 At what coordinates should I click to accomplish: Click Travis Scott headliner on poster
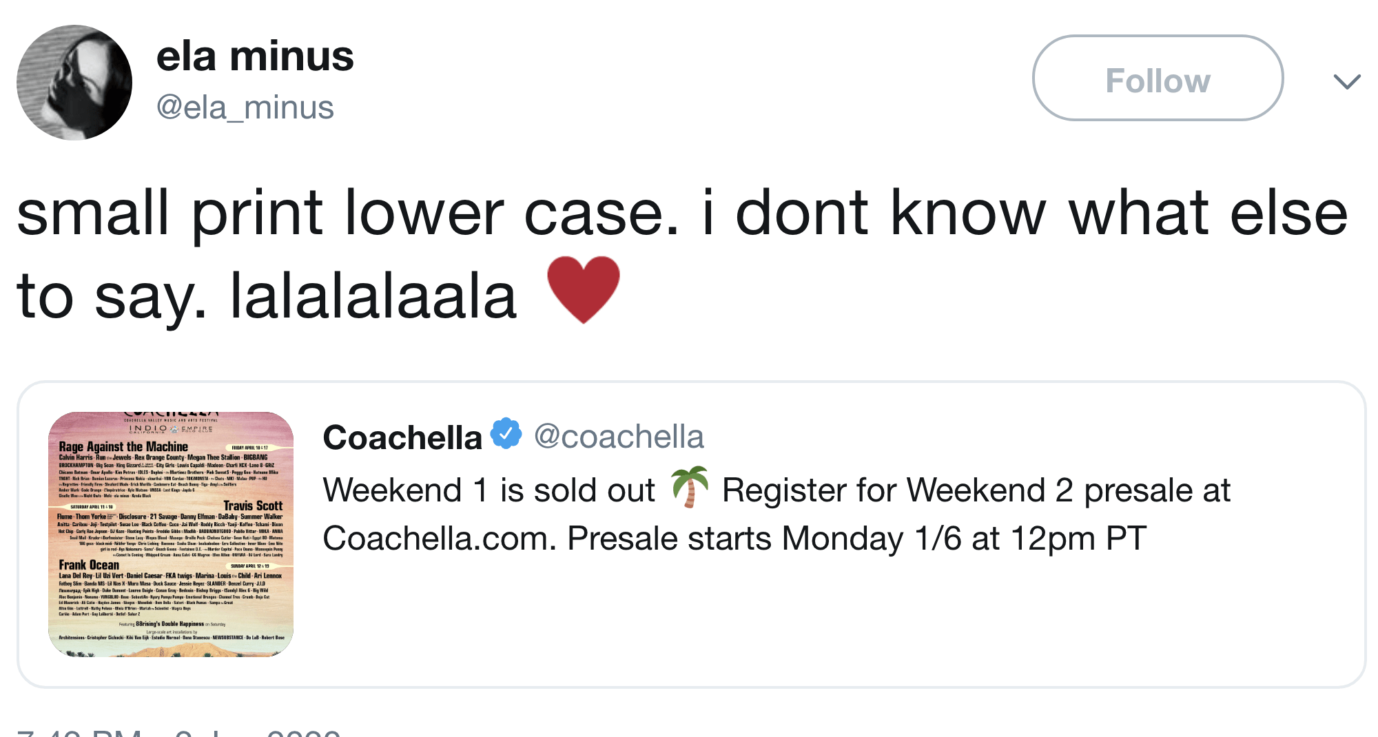click(253, 506)
